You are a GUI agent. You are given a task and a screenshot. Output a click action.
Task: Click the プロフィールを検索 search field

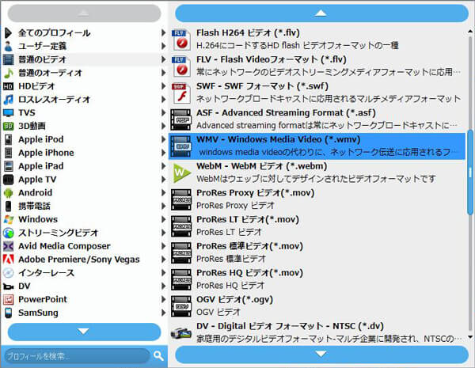pyautogui.click(x=77, y=356)
